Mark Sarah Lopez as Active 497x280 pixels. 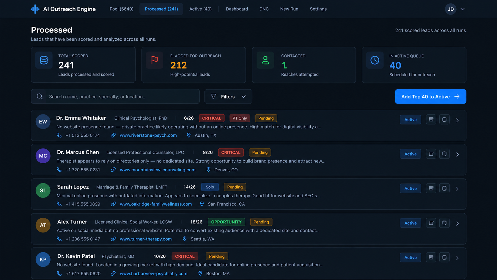click(x=411, y=188)
